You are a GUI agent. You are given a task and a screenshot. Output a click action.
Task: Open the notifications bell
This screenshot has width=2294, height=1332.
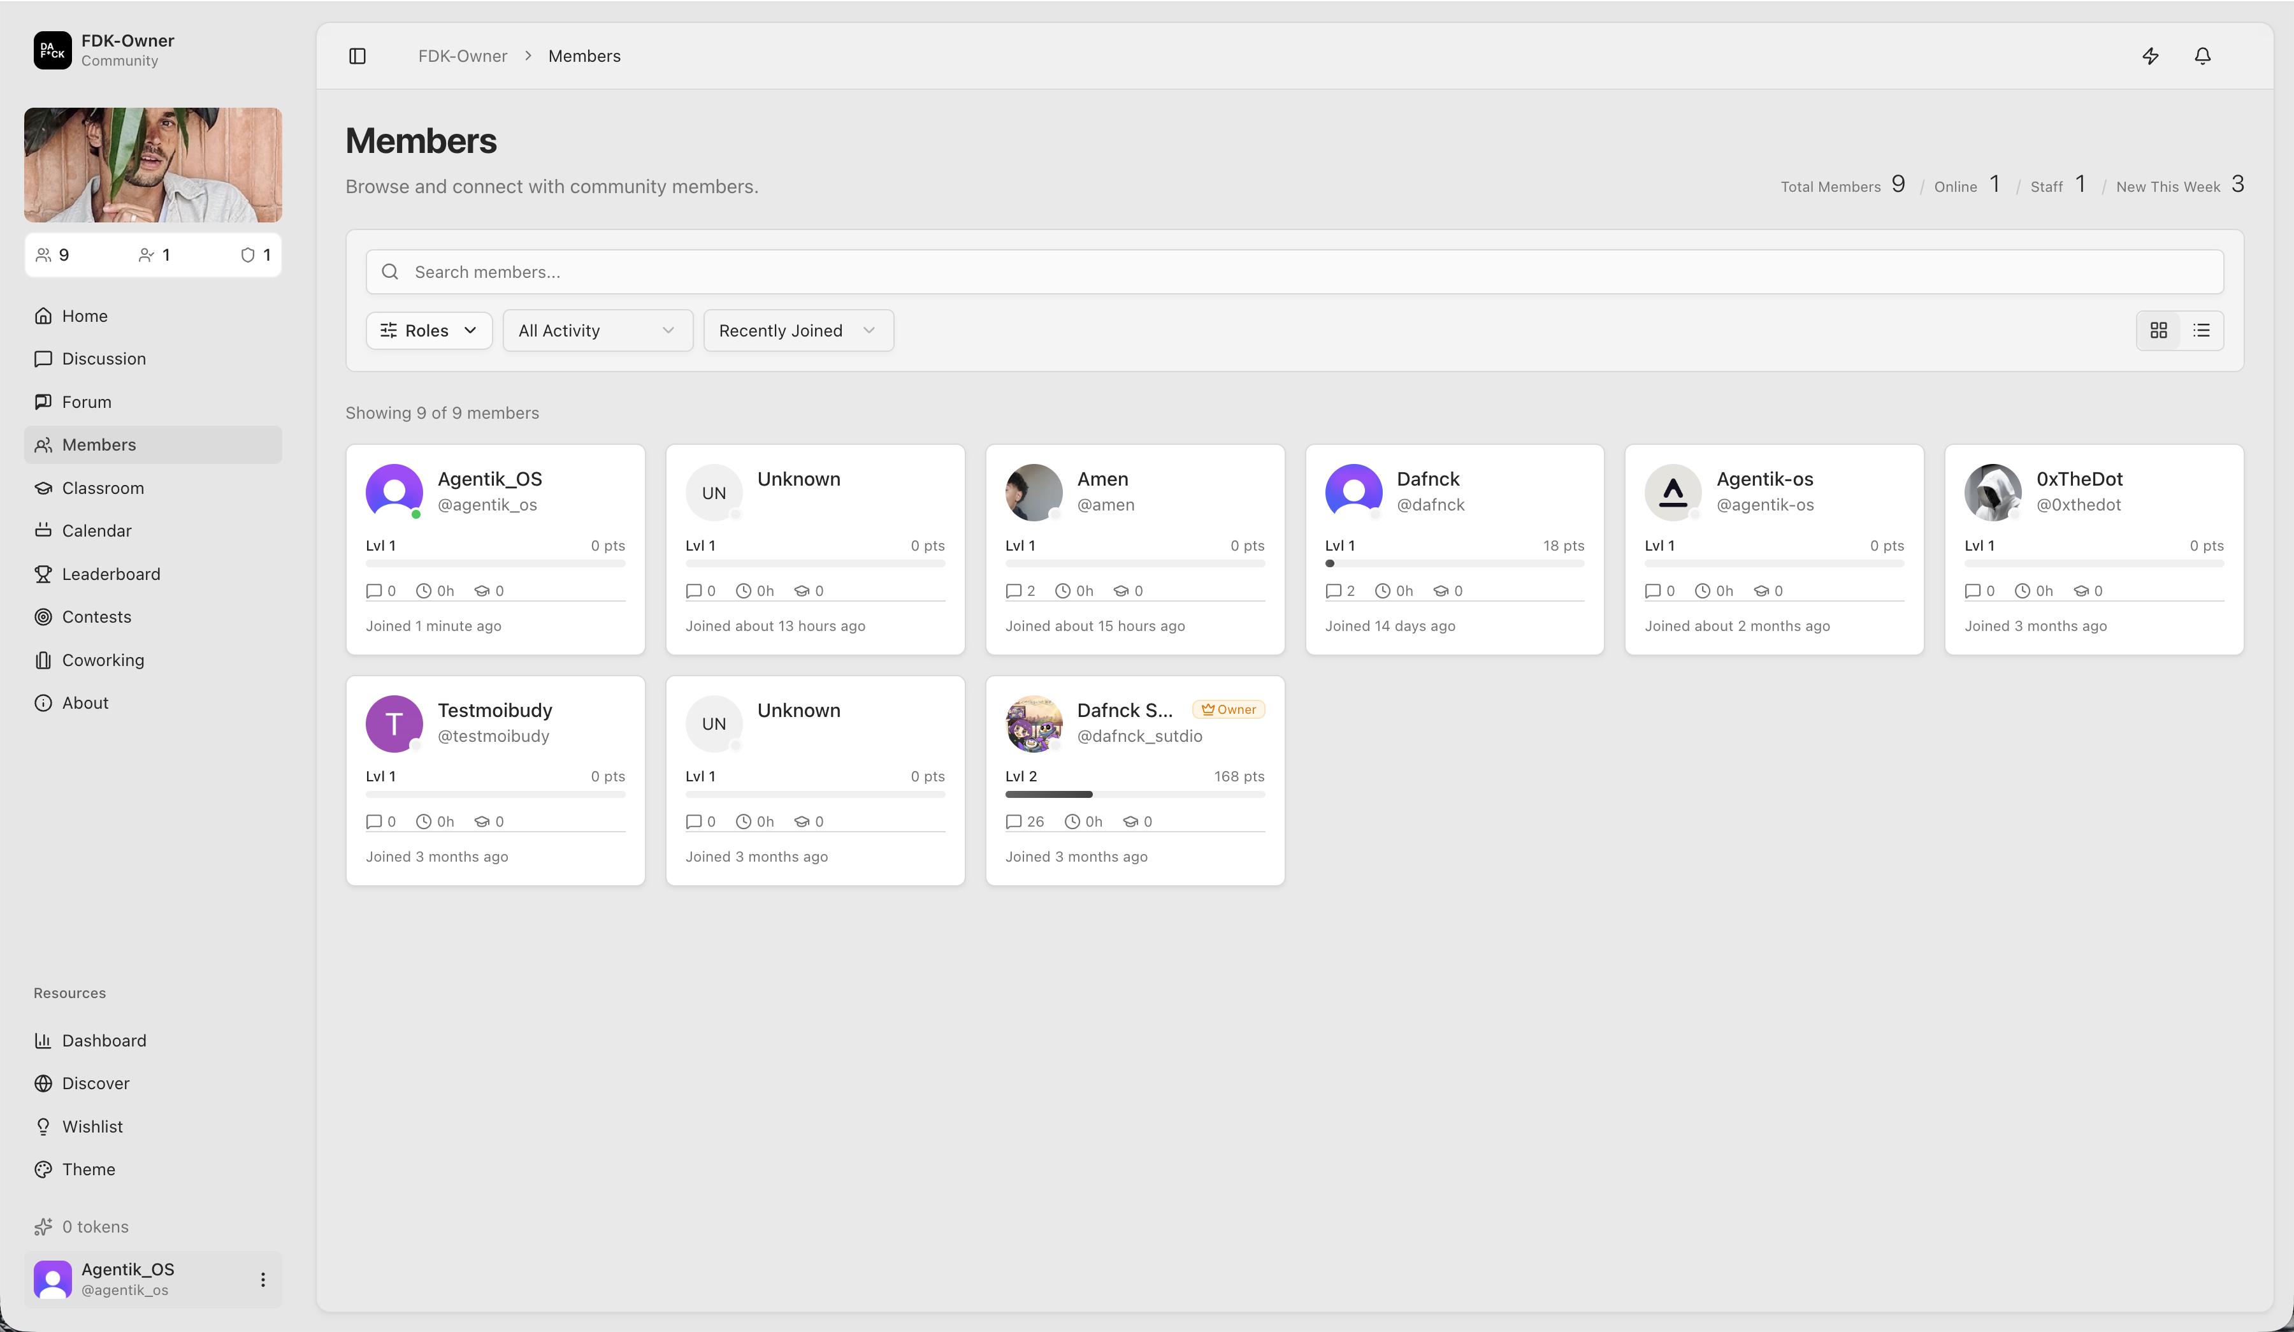click(2202, 55)
